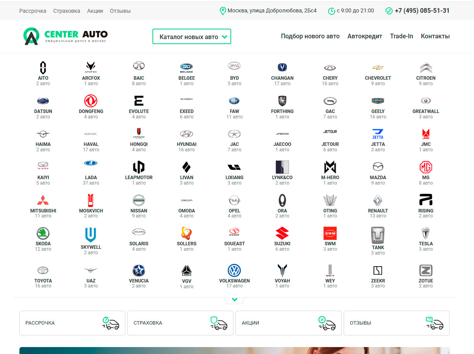Select the TOYOTA logo icon
Image resolution: width=474 pixels, height=354 pixels.
(43, 270)
